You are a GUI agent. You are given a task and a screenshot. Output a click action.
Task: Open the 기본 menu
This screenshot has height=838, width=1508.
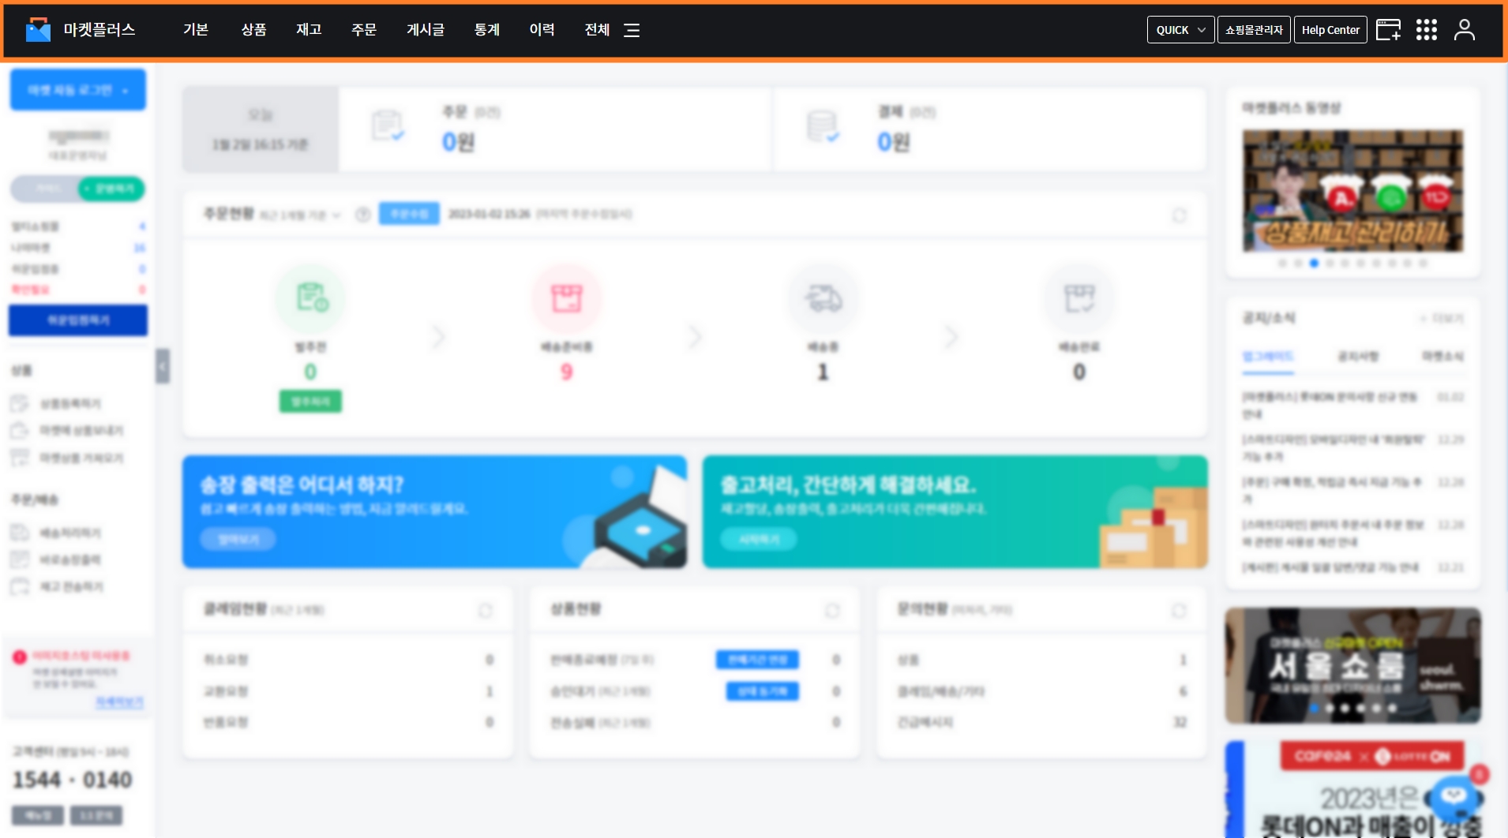196,30
